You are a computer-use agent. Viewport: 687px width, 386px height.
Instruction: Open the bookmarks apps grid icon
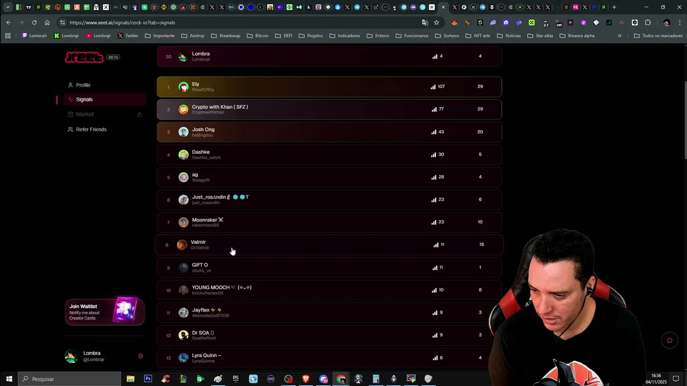coord(8,36)
